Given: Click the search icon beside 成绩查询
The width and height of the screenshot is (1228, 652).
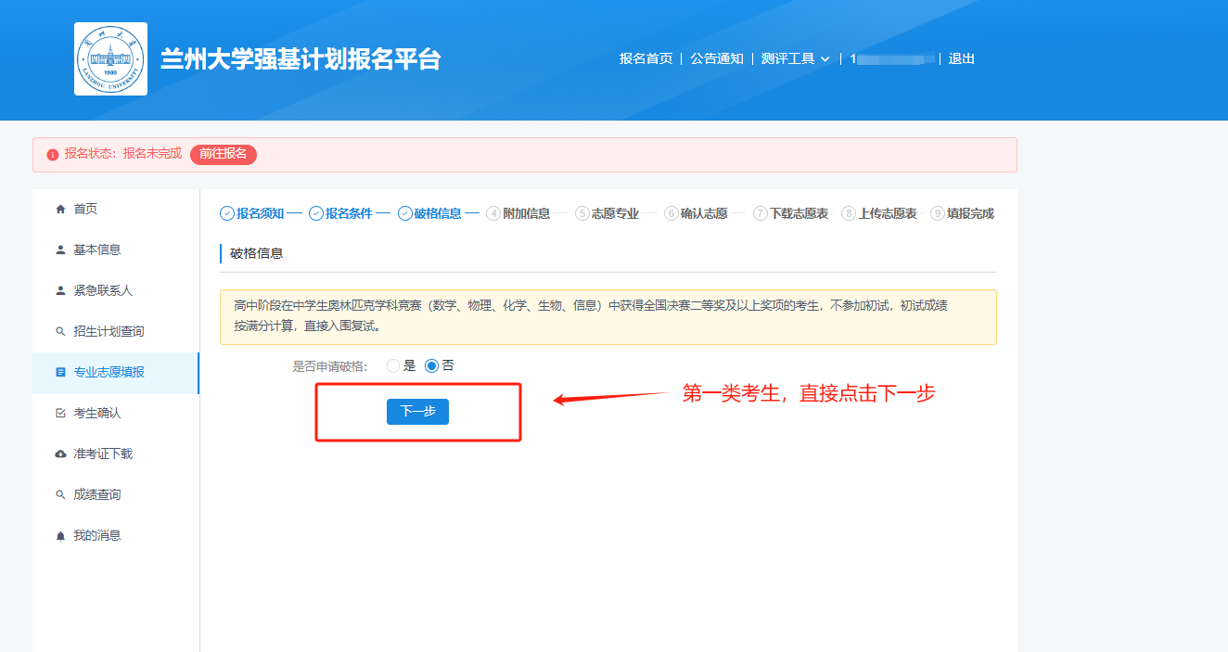Looking at the screenshot, I should point(60,494).
